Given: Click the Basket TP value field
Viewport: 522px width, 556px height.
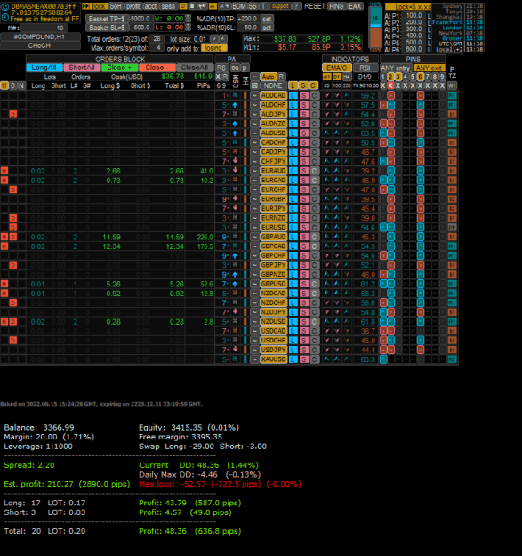Looking at the screenshot, I should pyautogui.click(x=141, y=19).
